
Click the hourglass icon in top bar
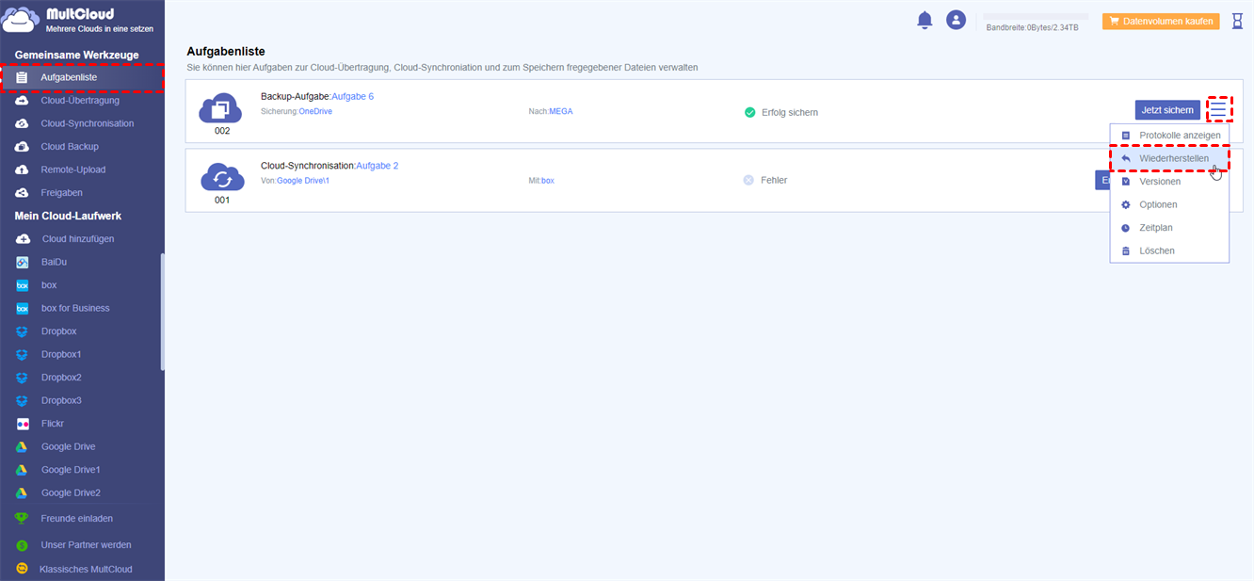(x=1237, y=21)
